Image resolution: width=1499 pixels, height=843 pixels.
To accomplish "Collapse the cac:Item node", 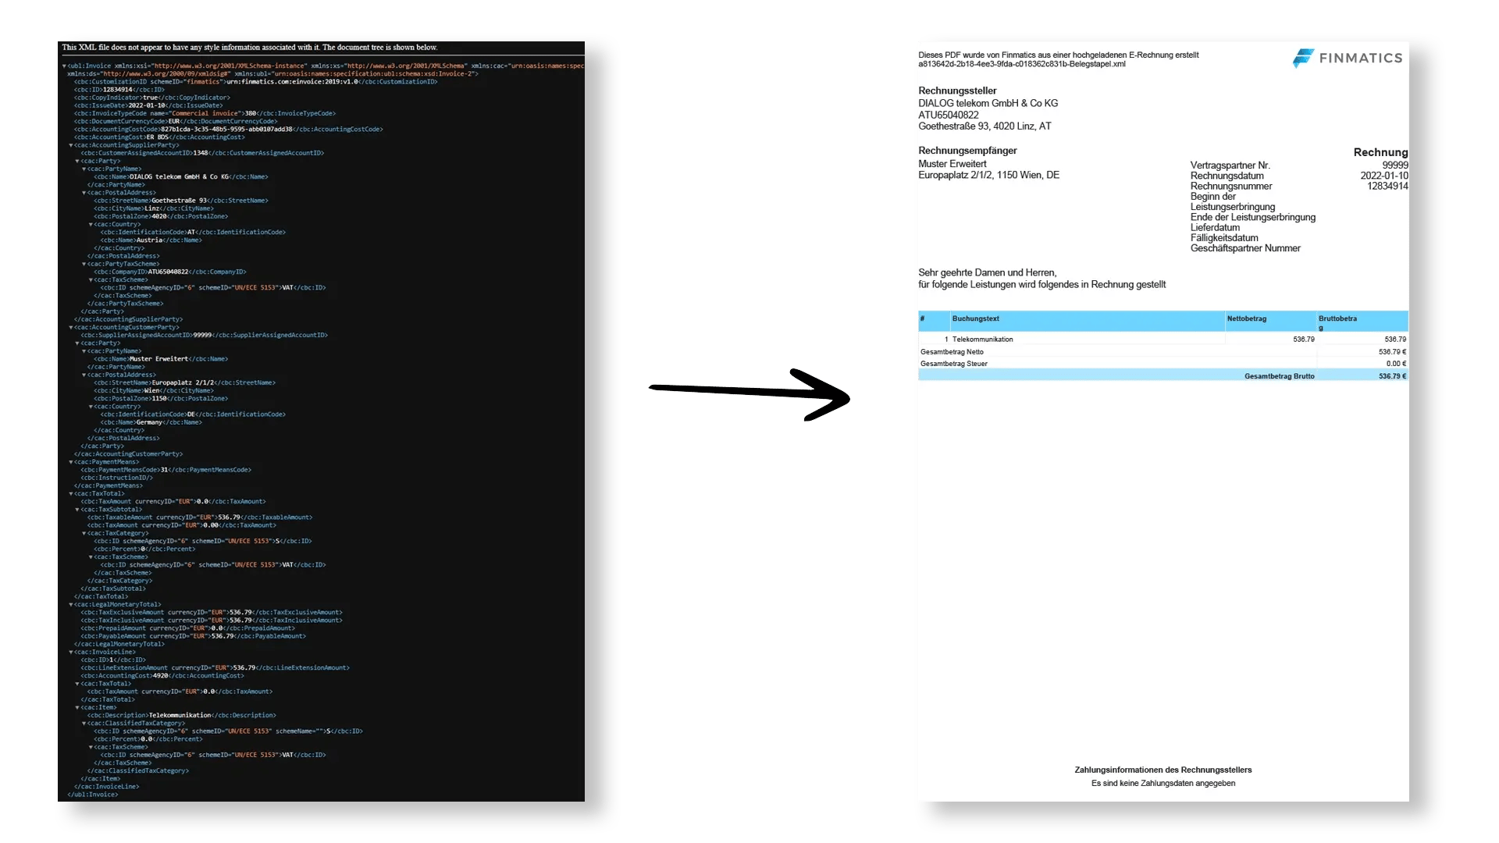I will 77,708.
